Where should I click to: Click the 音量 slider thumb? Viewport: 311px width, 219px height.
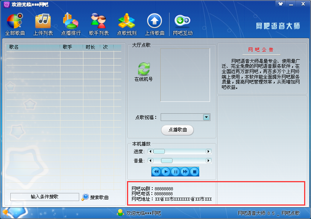(x=167, y=161)
